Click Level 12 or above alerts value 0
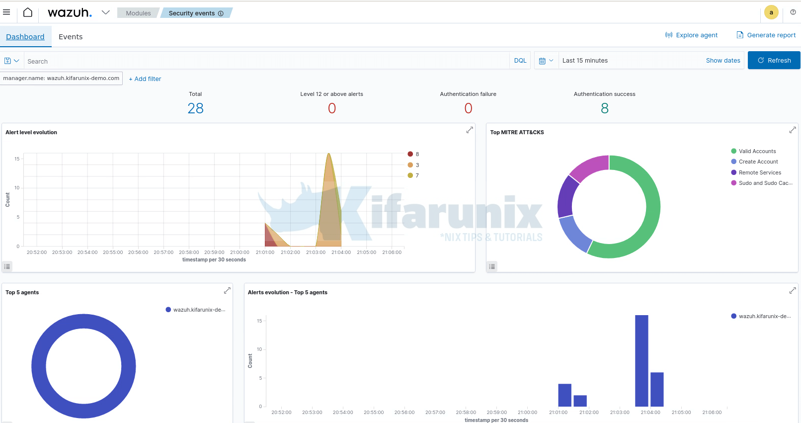801x423 pixels. tap(332, 108)
